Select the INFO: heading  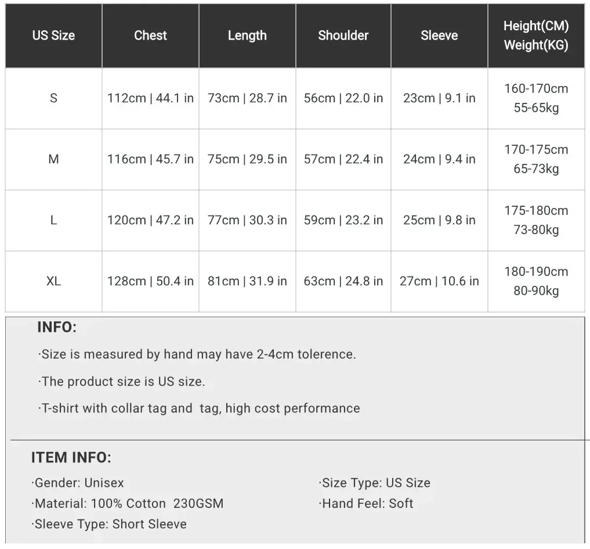click(57, 327)
